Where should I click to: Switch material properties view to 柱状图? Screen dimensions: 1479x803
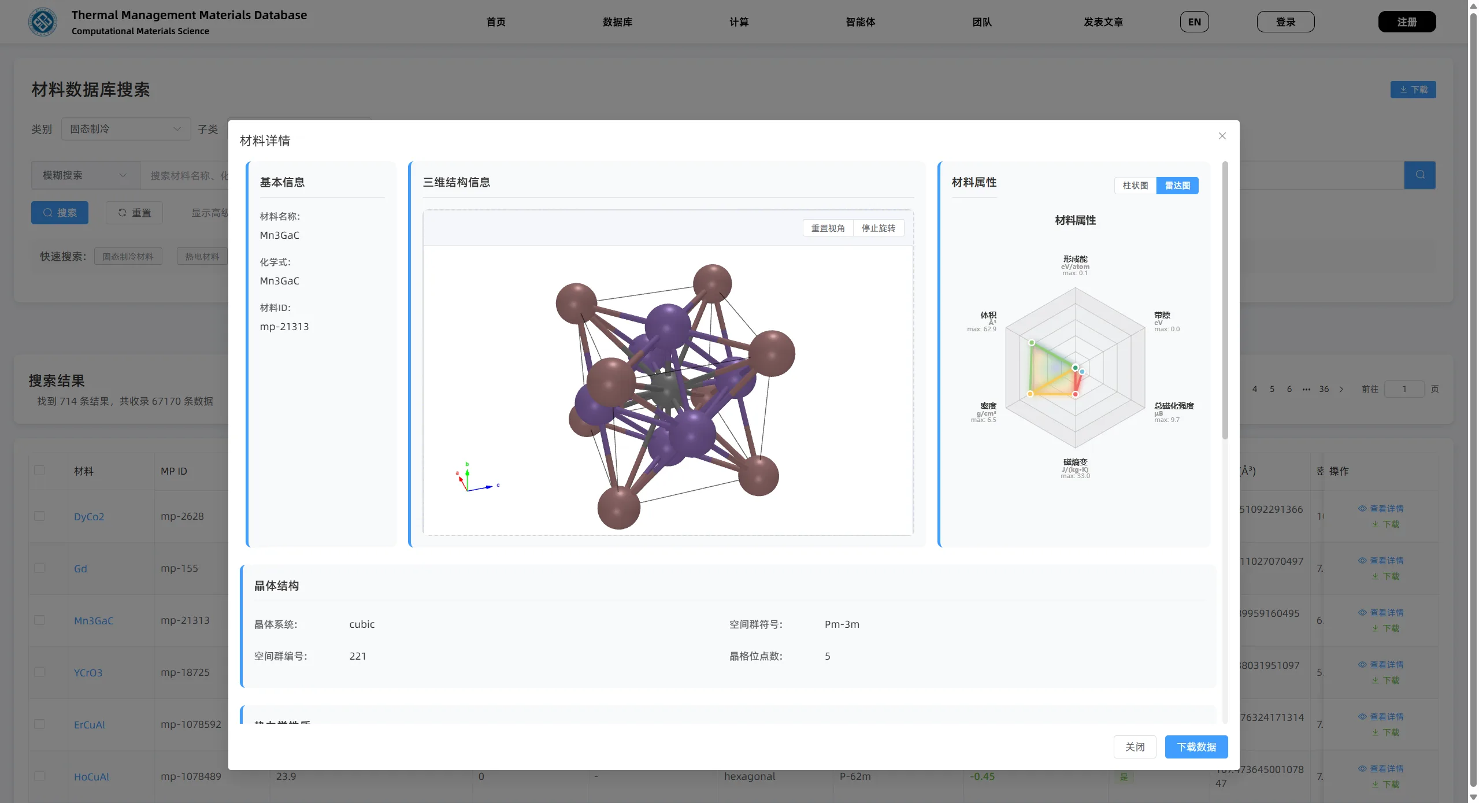1135,185
